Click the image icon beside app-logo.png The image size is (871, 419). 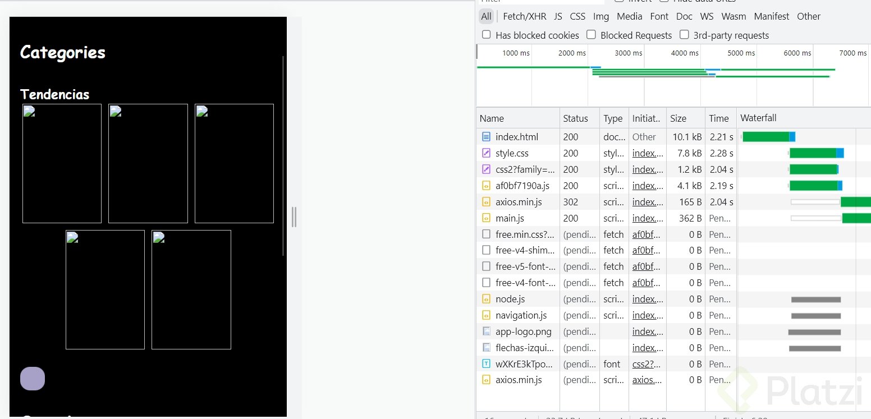[x=485, y=331]
